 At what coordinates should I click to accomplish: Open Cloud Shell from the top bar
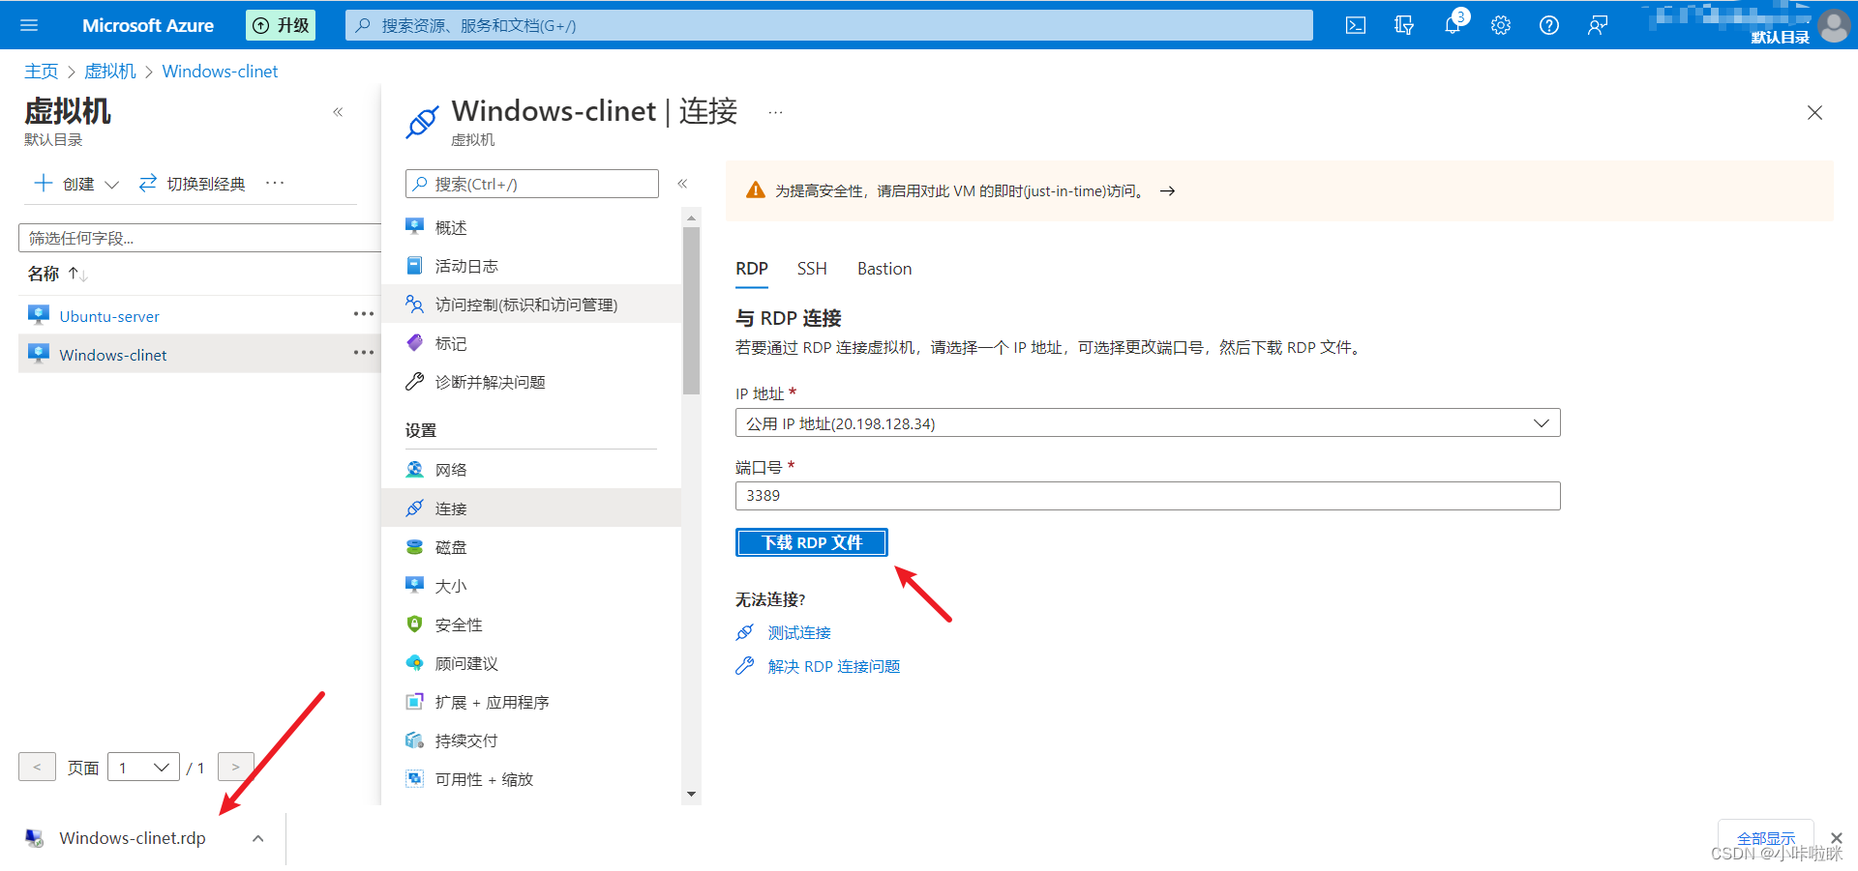point(1356,25)
